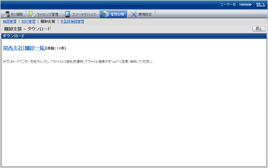Viewport: 268px width, 168px height.
Task: Go to the 環境設定 tab
Action: coord(141,14)
